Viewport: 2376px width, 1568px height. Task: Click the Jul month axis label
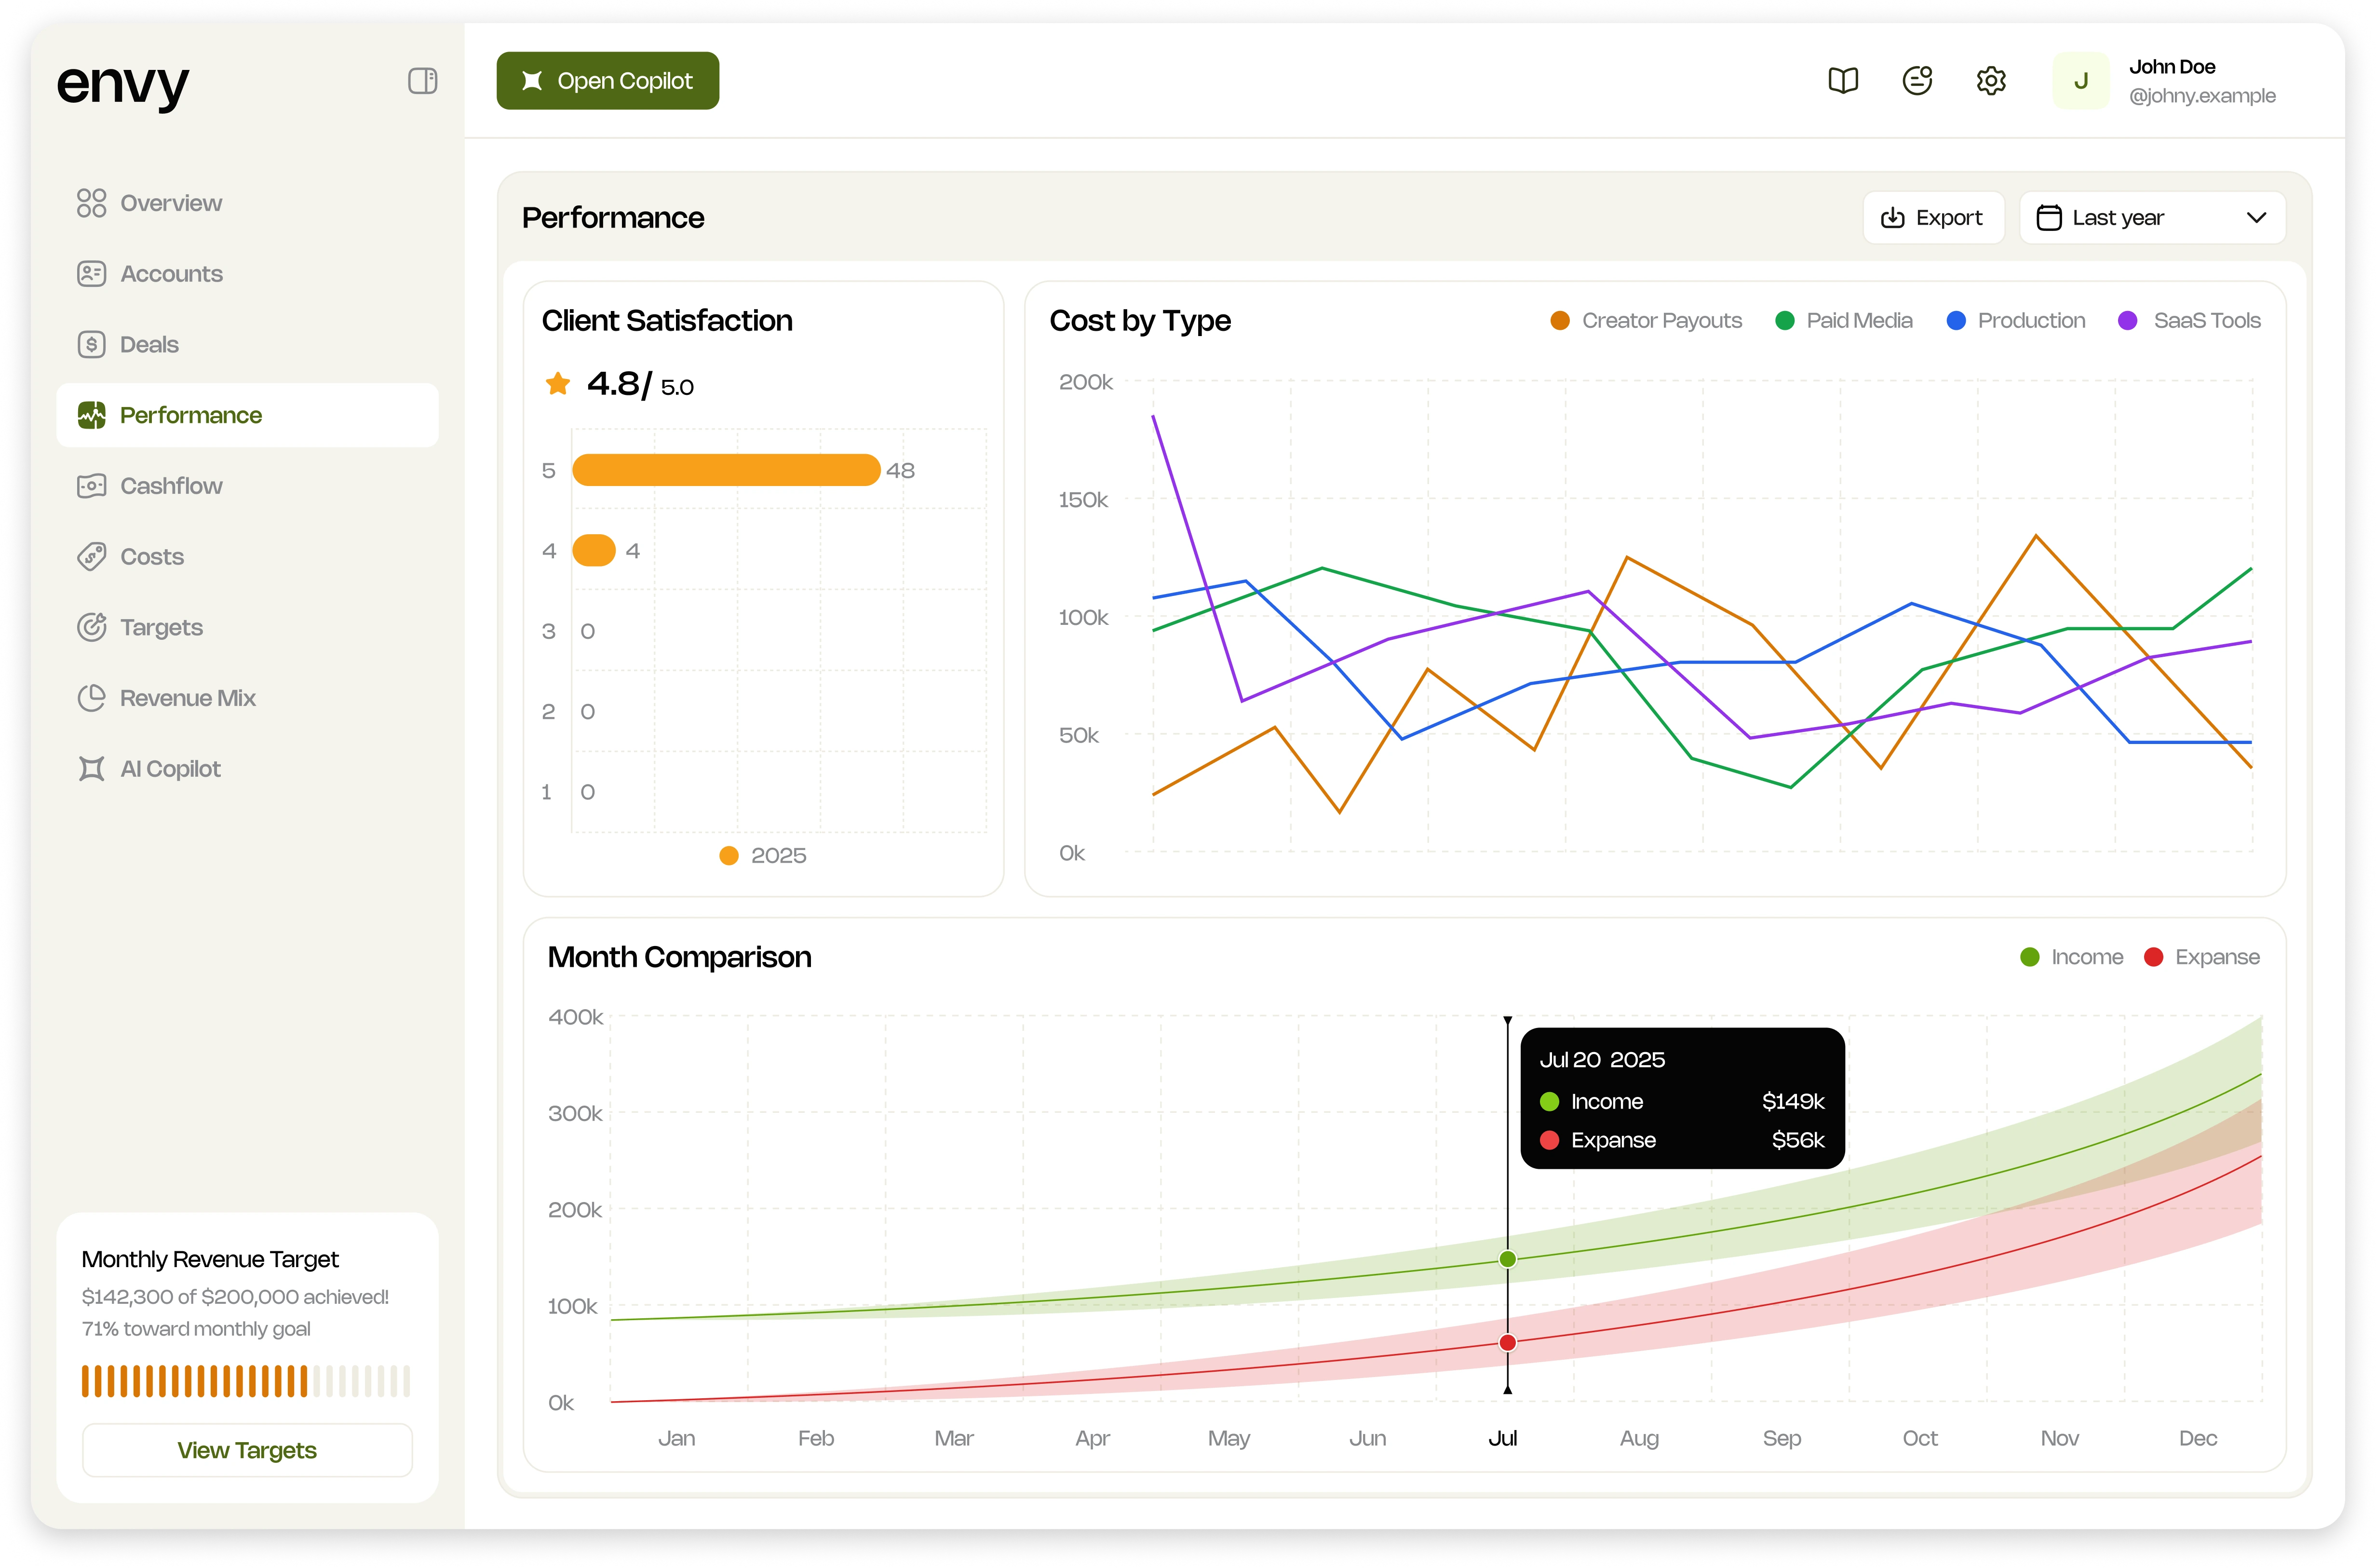1502,1439
